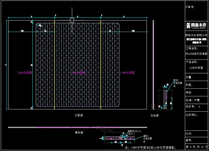The width and height of the screenshot is (209, 151).
Task: Click the page number text 第 8 页,共 13 页
Action: (x=196, y=147)
